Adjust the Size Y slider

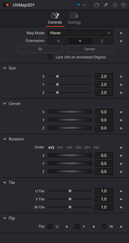click(x=70, y=85)
